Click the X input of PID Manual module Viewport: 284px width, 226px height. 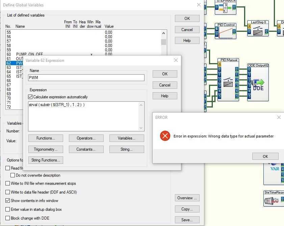[x=220, y=64]
